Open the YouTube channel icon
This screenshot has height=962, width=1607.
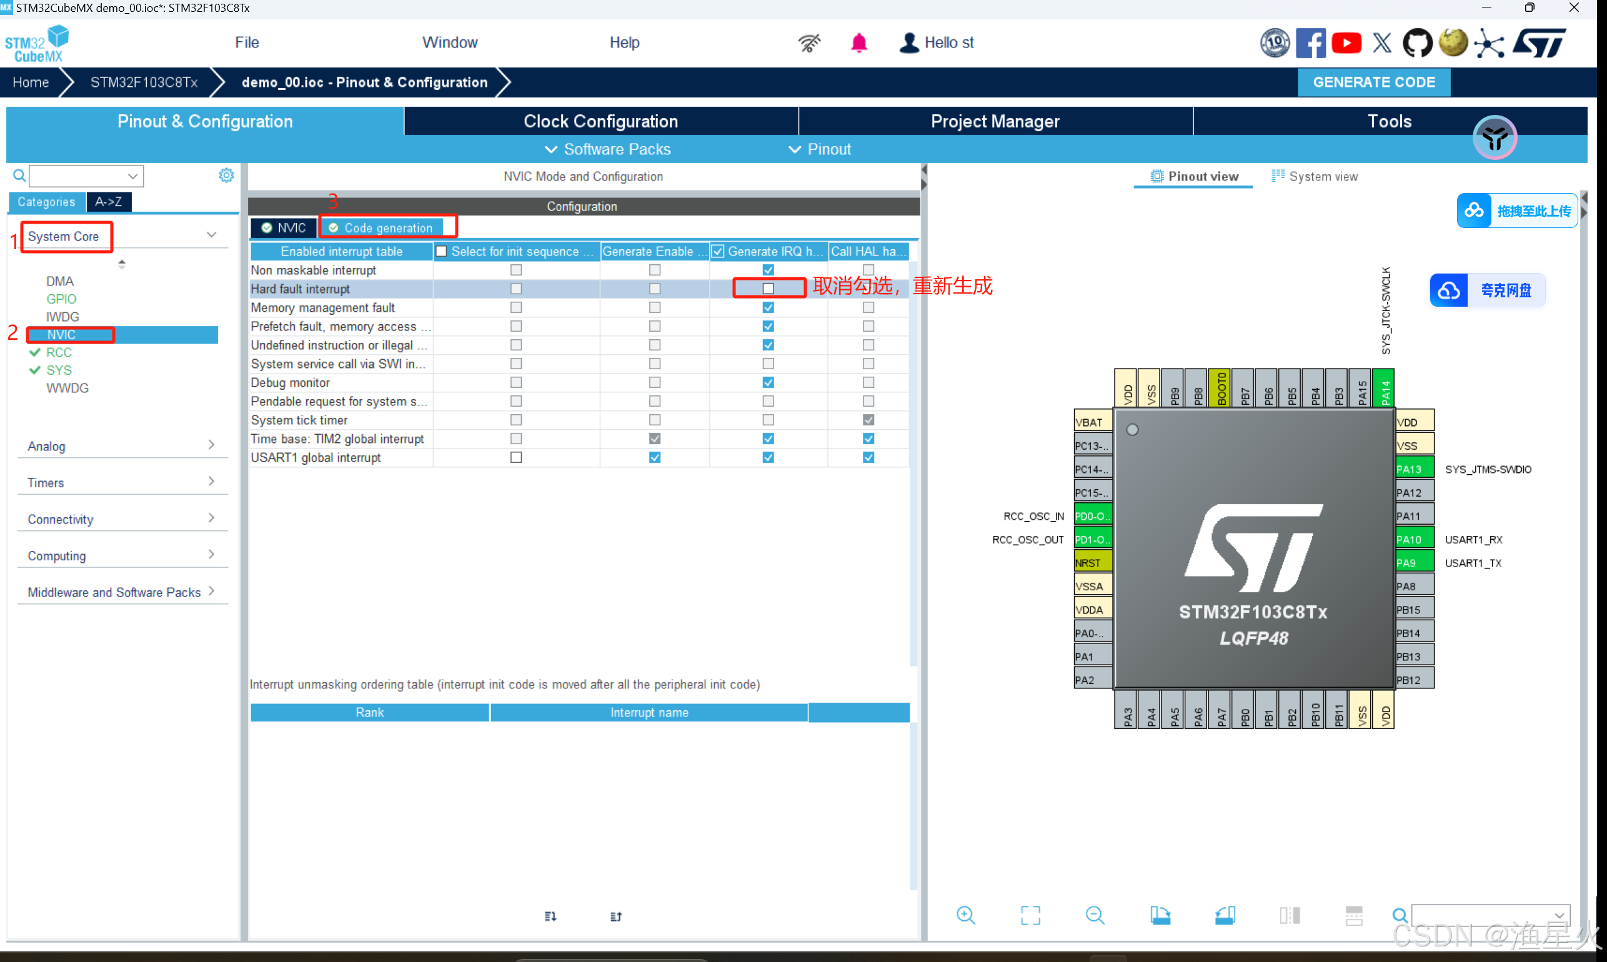click(x=1346, y=42)
